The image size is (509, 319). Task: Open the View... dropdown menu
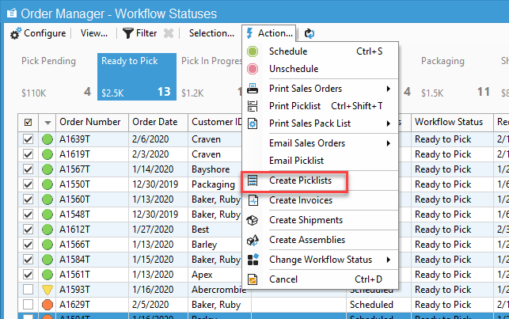point(94,33)
